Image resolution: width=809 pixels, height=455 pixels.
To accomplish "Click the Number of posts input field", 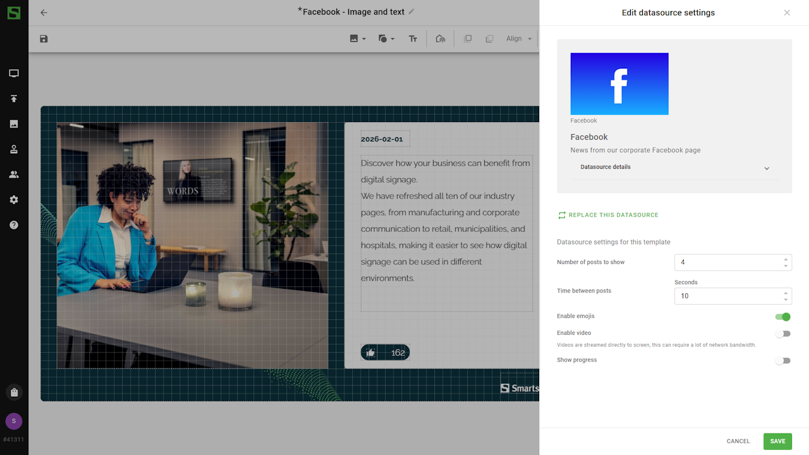I will click(727, 262).
